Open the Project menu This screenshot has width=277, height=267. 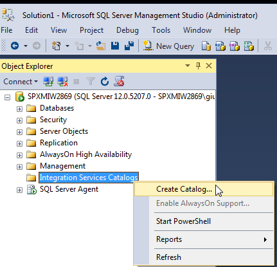pos(91,30)
